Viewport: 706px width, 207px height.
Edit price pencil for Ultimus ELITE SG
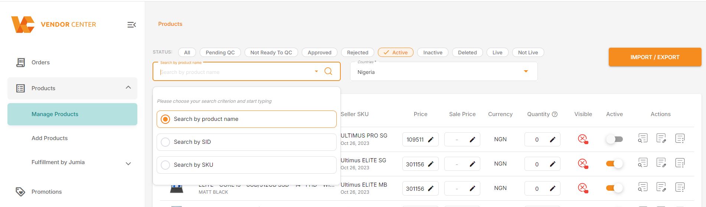[431, 164]
